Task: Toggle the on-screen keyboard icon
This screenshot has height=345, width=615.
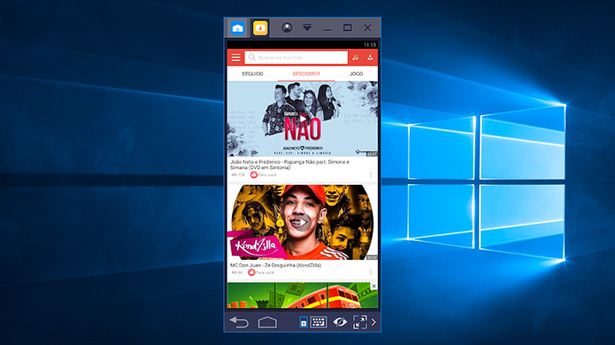Action: 319,322
